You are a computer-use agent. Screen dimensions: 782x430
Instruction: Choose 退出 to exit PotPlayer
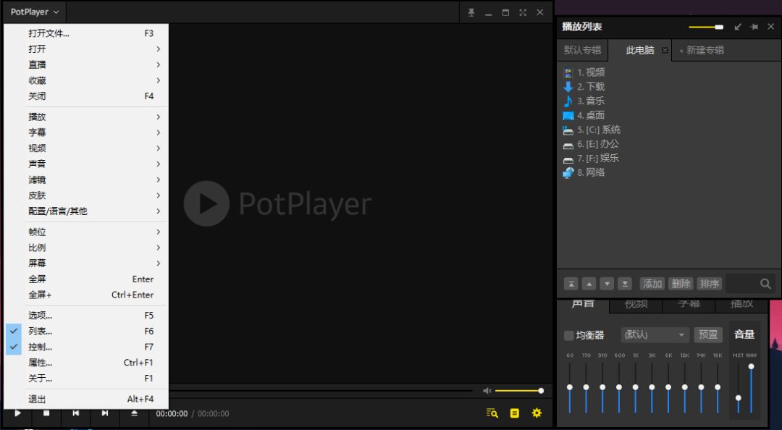86,399
